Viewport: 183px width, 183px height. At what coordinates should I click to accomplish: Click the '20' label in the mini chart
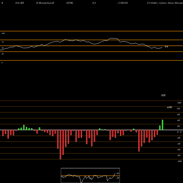(118, 178)
